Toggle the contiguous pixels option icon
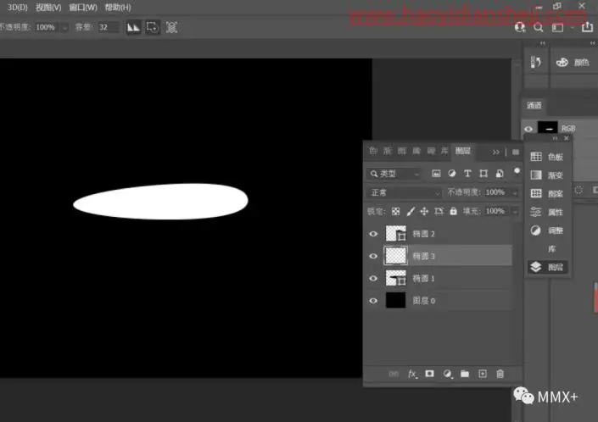 (153, 27)
